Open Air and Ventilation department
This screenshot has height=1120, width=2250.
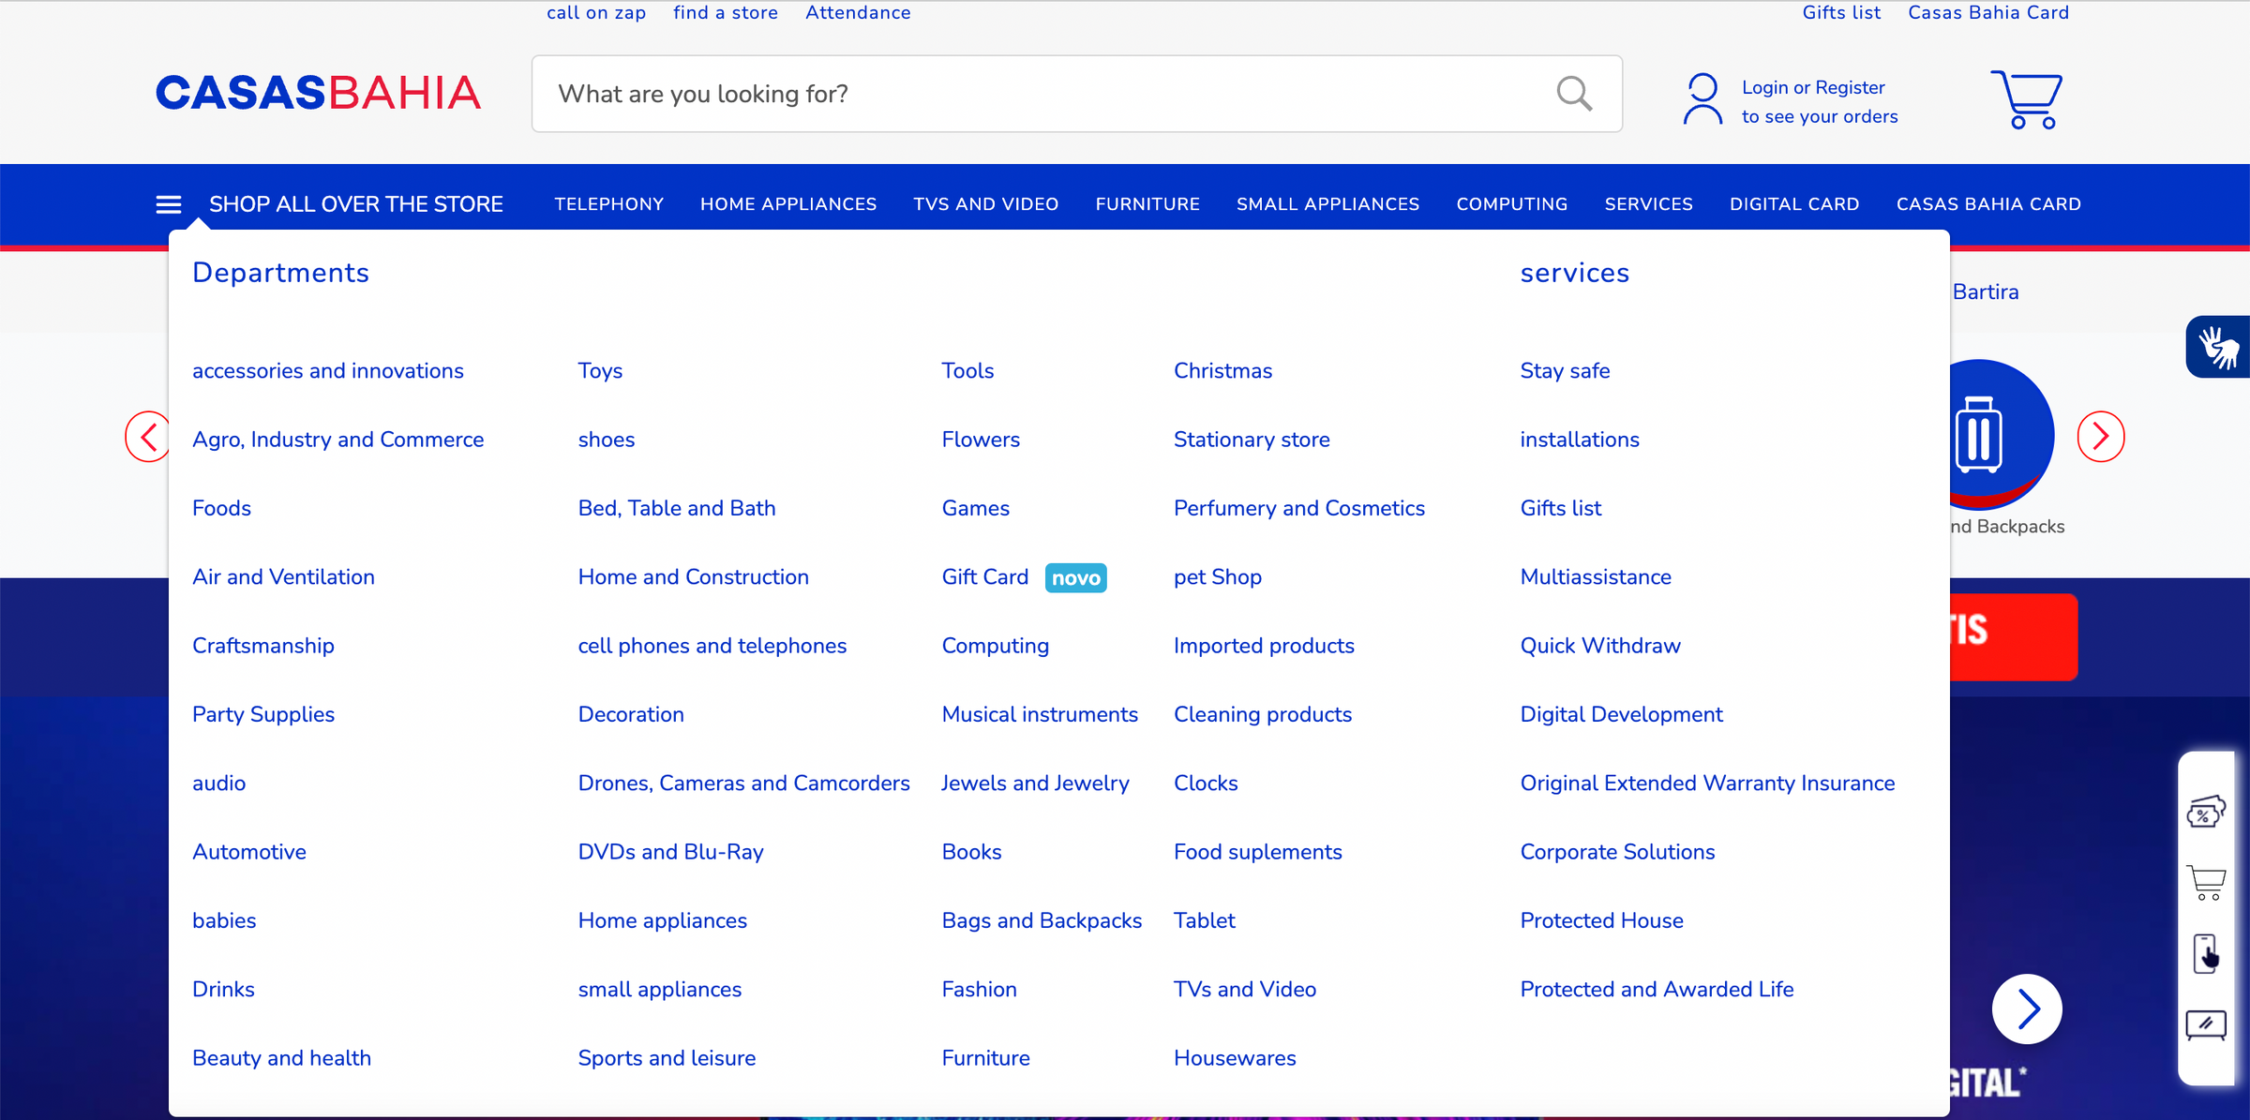[283, 577]
